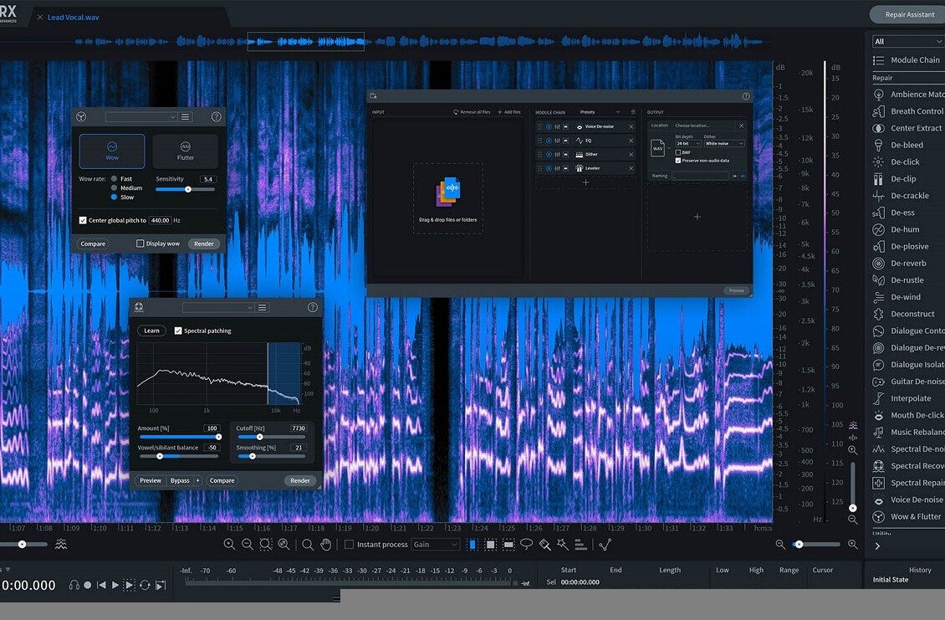The width and height of the screenshot is (945, 620).
Task: Open De-hum module from sidebar
Action: click(x=904, y=229)
